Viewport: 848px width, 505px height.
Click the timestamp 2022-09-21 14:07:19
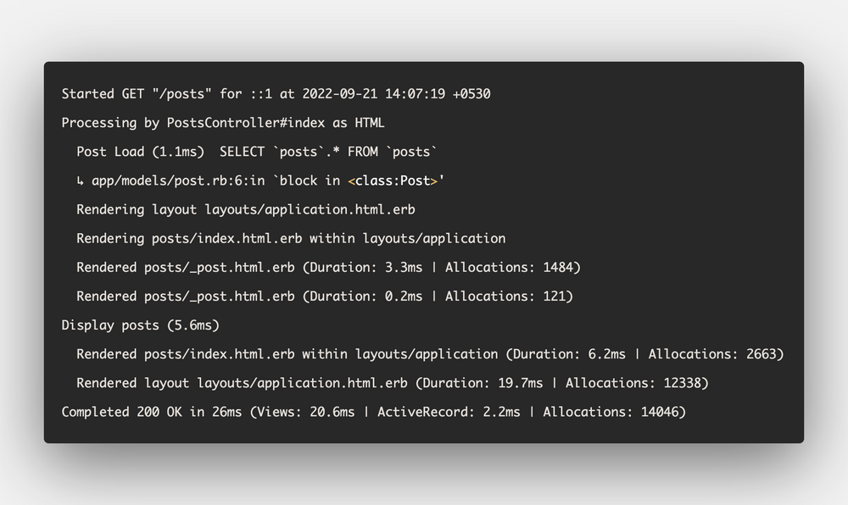pyautogui.click(x=374, y=94)
